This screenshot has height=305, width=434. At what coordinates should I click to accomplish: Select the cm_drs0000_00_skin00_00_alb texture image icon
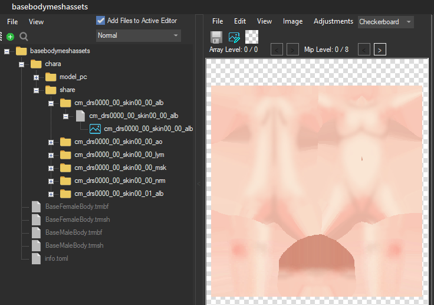[x=95, y=129]
